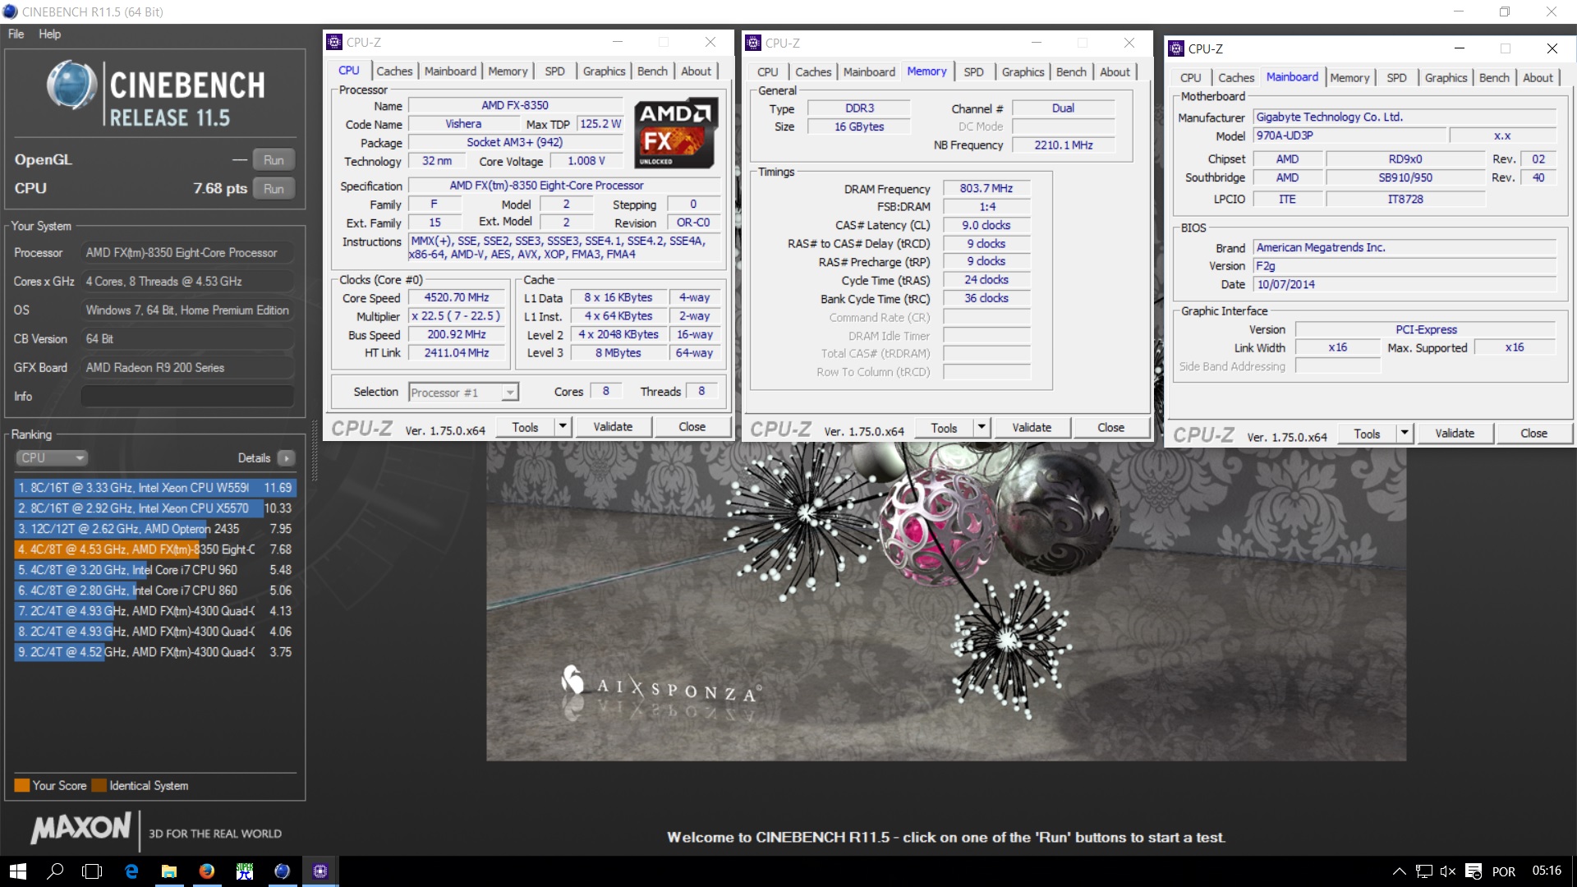The image size is (1577, 887).
Task: Open SPD tab in Memory CPU-Z window
Action: [973, 72]
